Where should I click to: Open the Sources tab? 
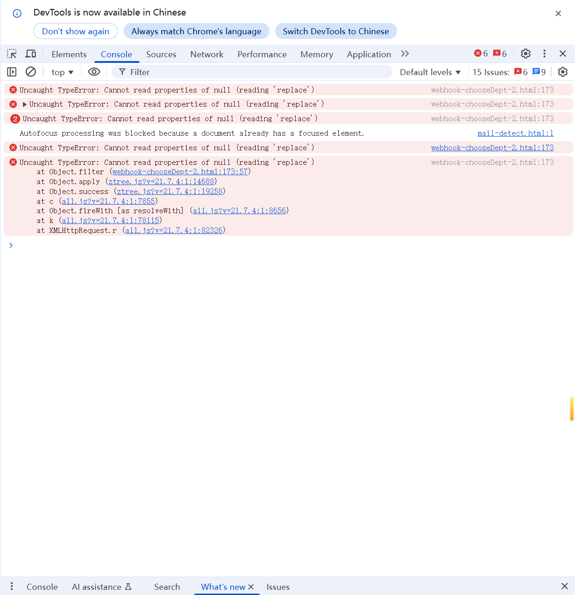(x=161, y=54)
